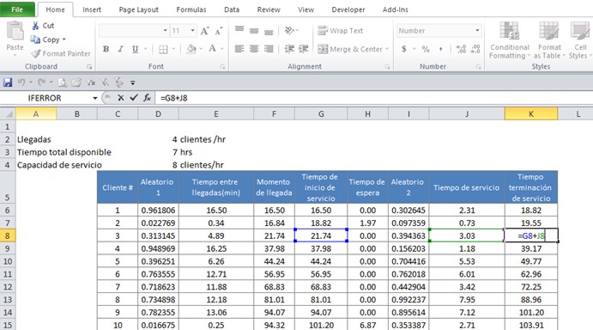
Task: Click the Fill Color bucket icon
Action: 191,49
